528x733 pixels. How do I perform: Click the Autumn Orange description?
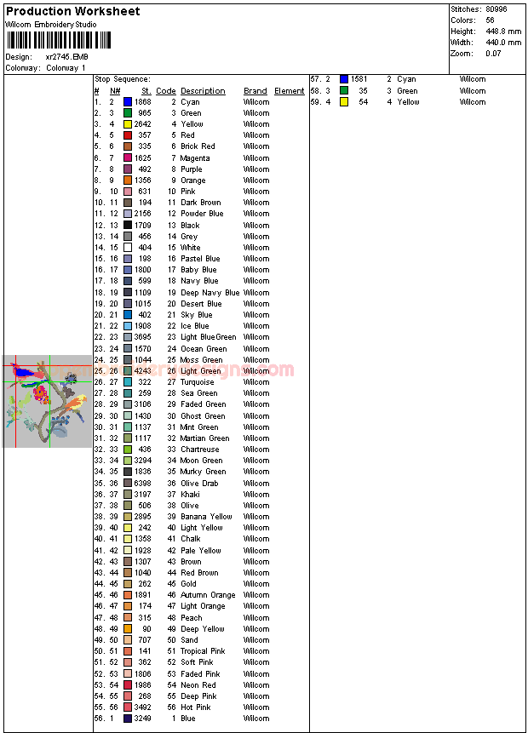(208, 595)
